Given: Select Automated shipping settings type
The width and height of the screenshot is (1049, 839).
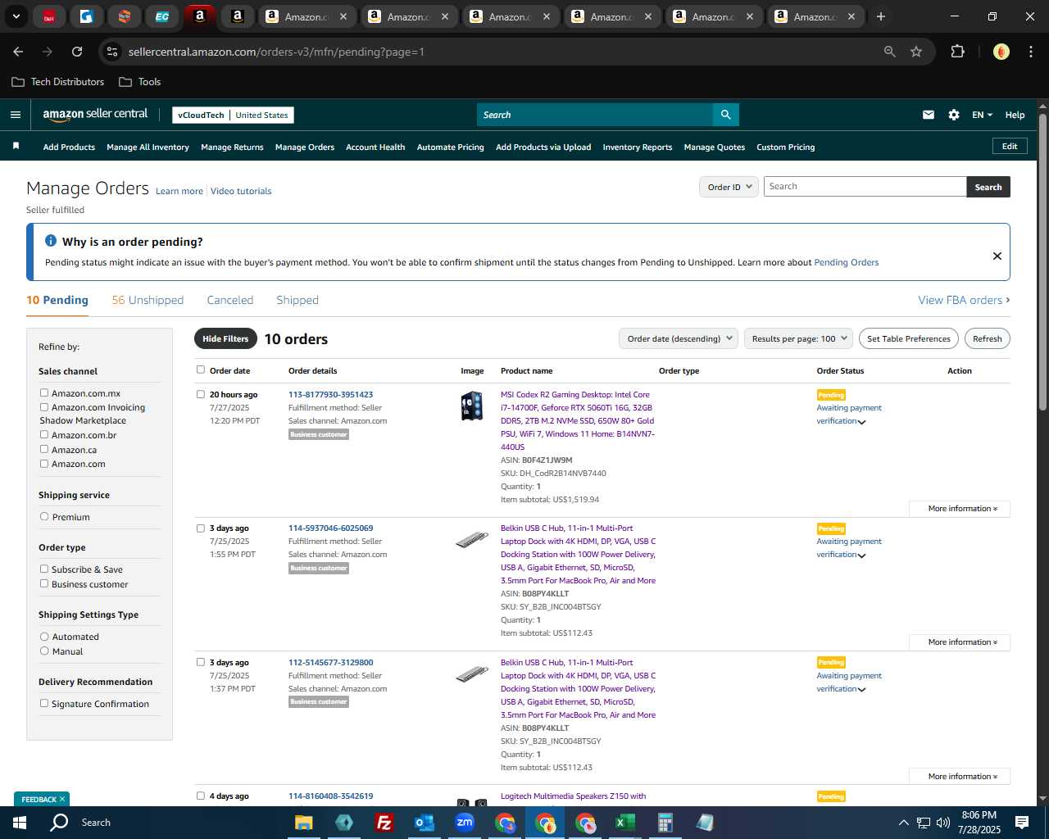Looking at the screenshot, I should pos(44,637).
